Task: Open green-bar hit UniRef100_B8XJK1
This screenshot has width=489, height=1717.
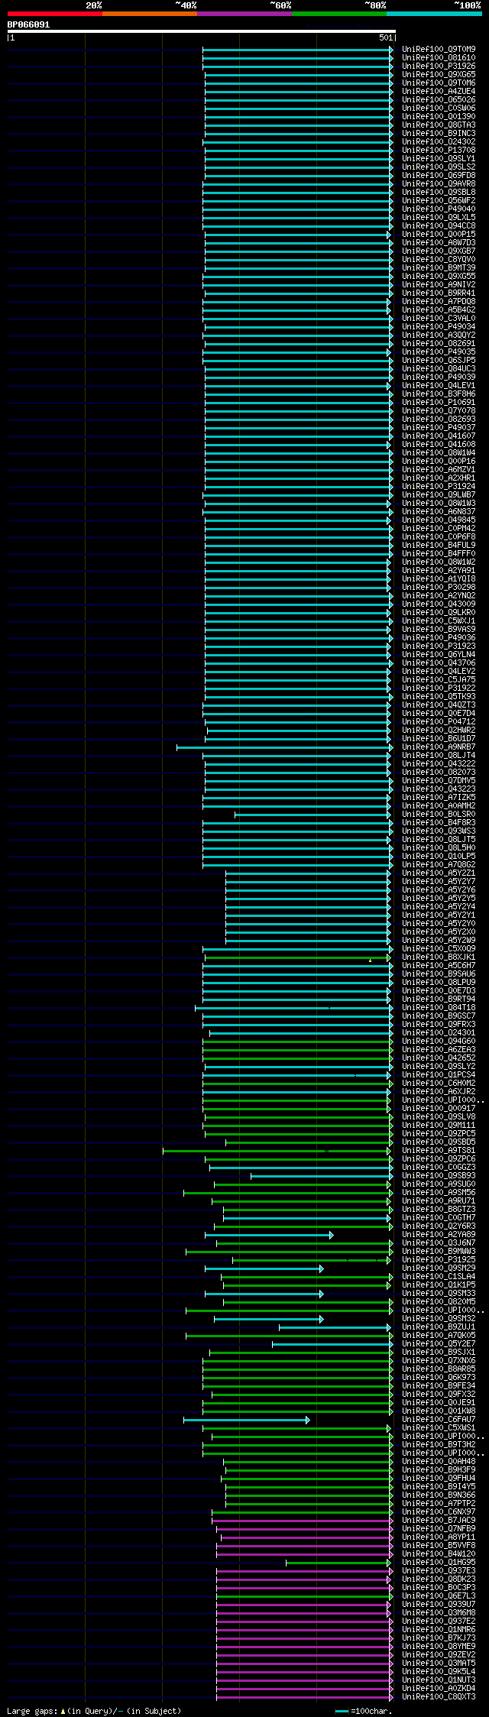Action: point(439,957)
